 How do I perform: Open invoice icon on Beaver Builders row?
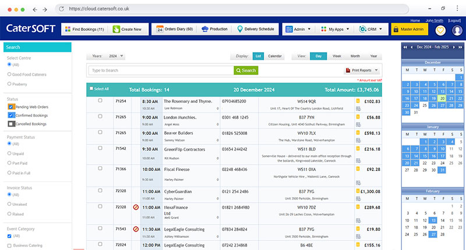click(358, 140)
